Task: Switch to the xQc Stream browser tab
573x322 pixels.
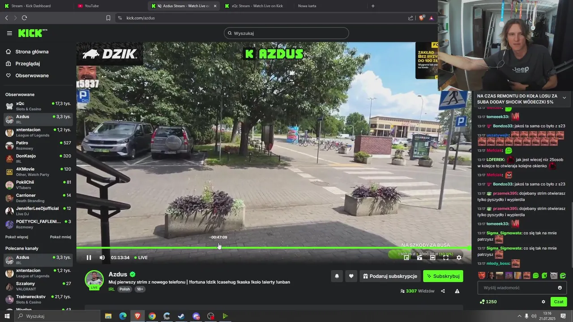Action: 257,6
